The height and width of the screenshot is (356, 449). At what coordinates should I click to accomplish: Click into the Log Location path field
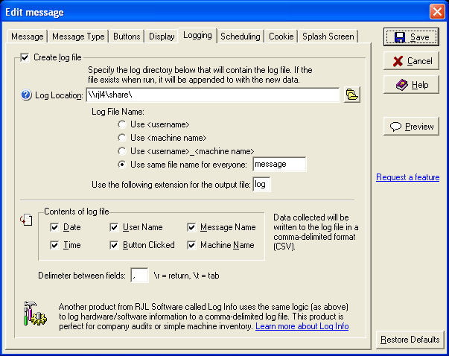(x=213, y=95)
